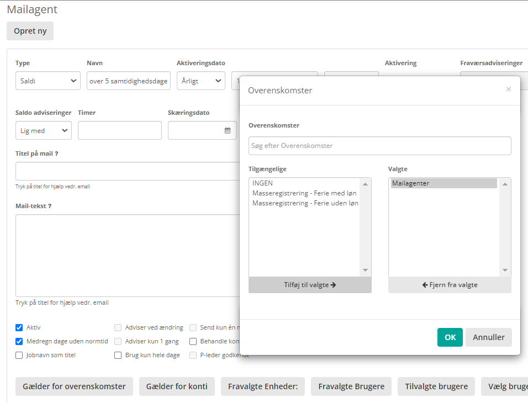
Task: Click the Opret ny button
Action: click(30, 31)
